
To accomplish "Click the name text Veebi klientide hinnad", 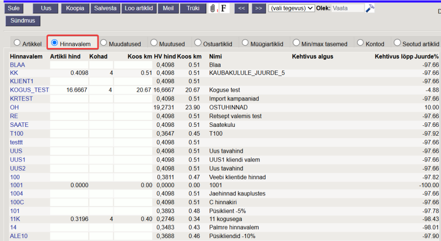I will (237, 177).
